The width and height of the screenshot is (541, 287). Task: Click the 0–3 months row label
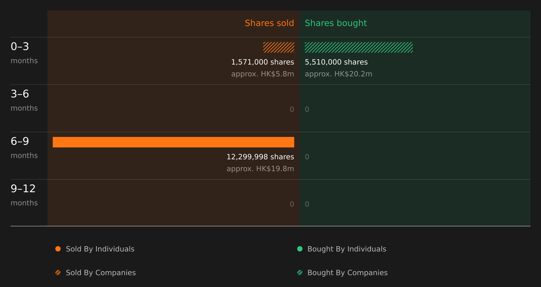tap(24, 53)
